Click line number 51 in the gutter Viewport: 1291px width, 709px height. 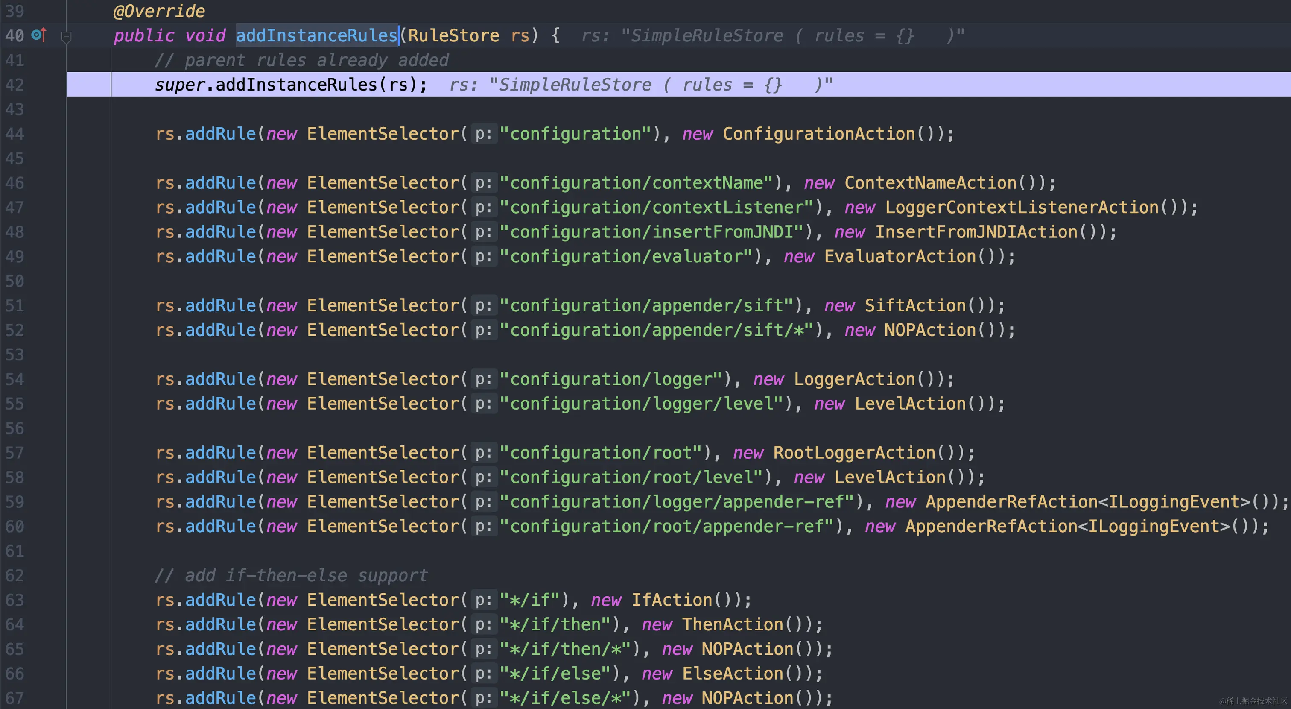coord(15,306)
